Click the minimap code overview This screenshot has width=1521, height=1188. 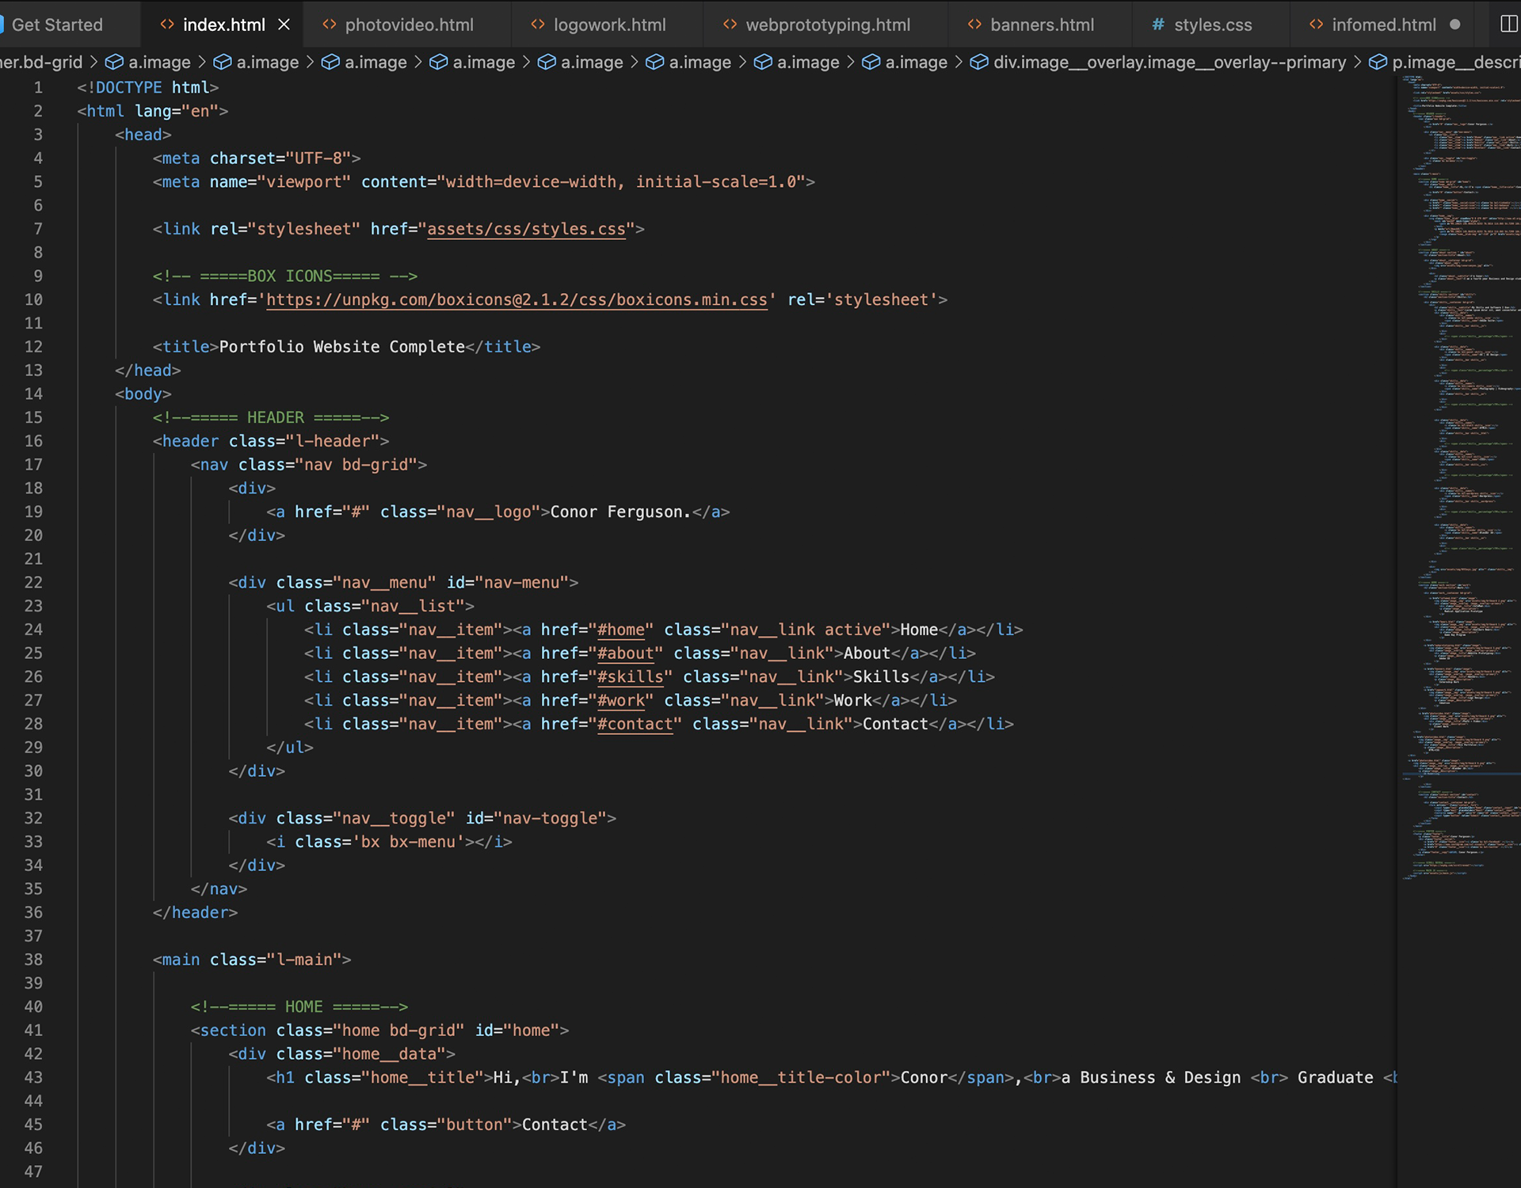[1462, 475]
